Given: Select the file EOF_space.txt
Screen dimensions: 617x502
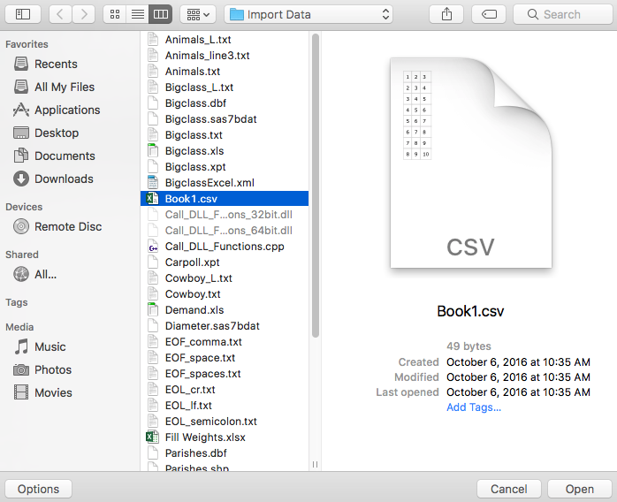Looking at the screenshot, I should (x=225, y=358).
